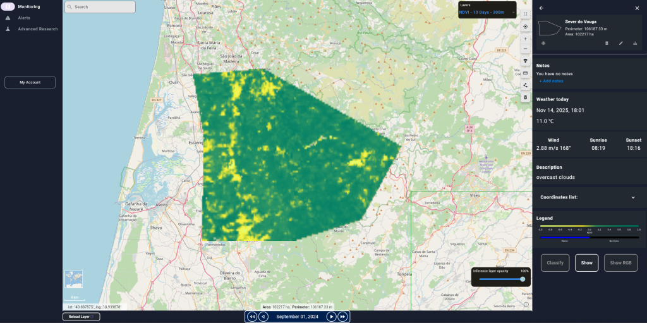Screen dimensions: 647x323
Task: Open the Layers NDVI dropdown
Action: coord(487,12)
